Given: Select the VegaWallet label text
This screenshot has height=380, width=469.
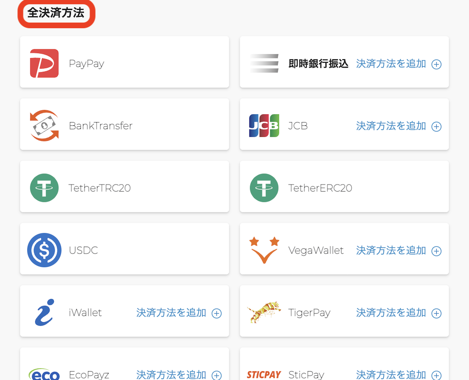Looking at the screenshot, I should coord(316,250).
